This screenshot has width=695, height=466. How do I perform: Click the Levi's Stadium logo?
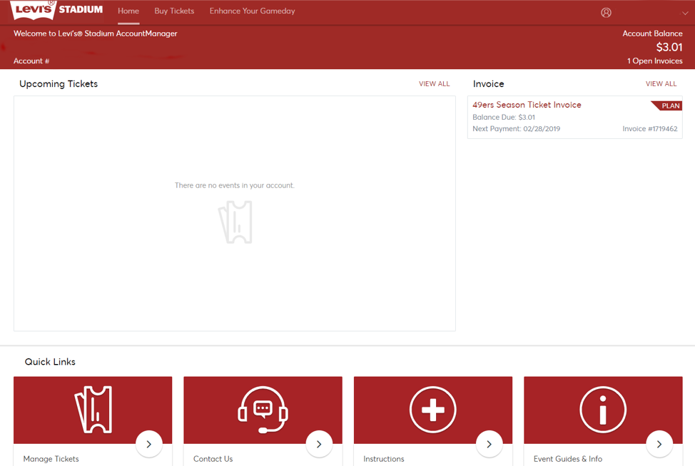[57, 11]
